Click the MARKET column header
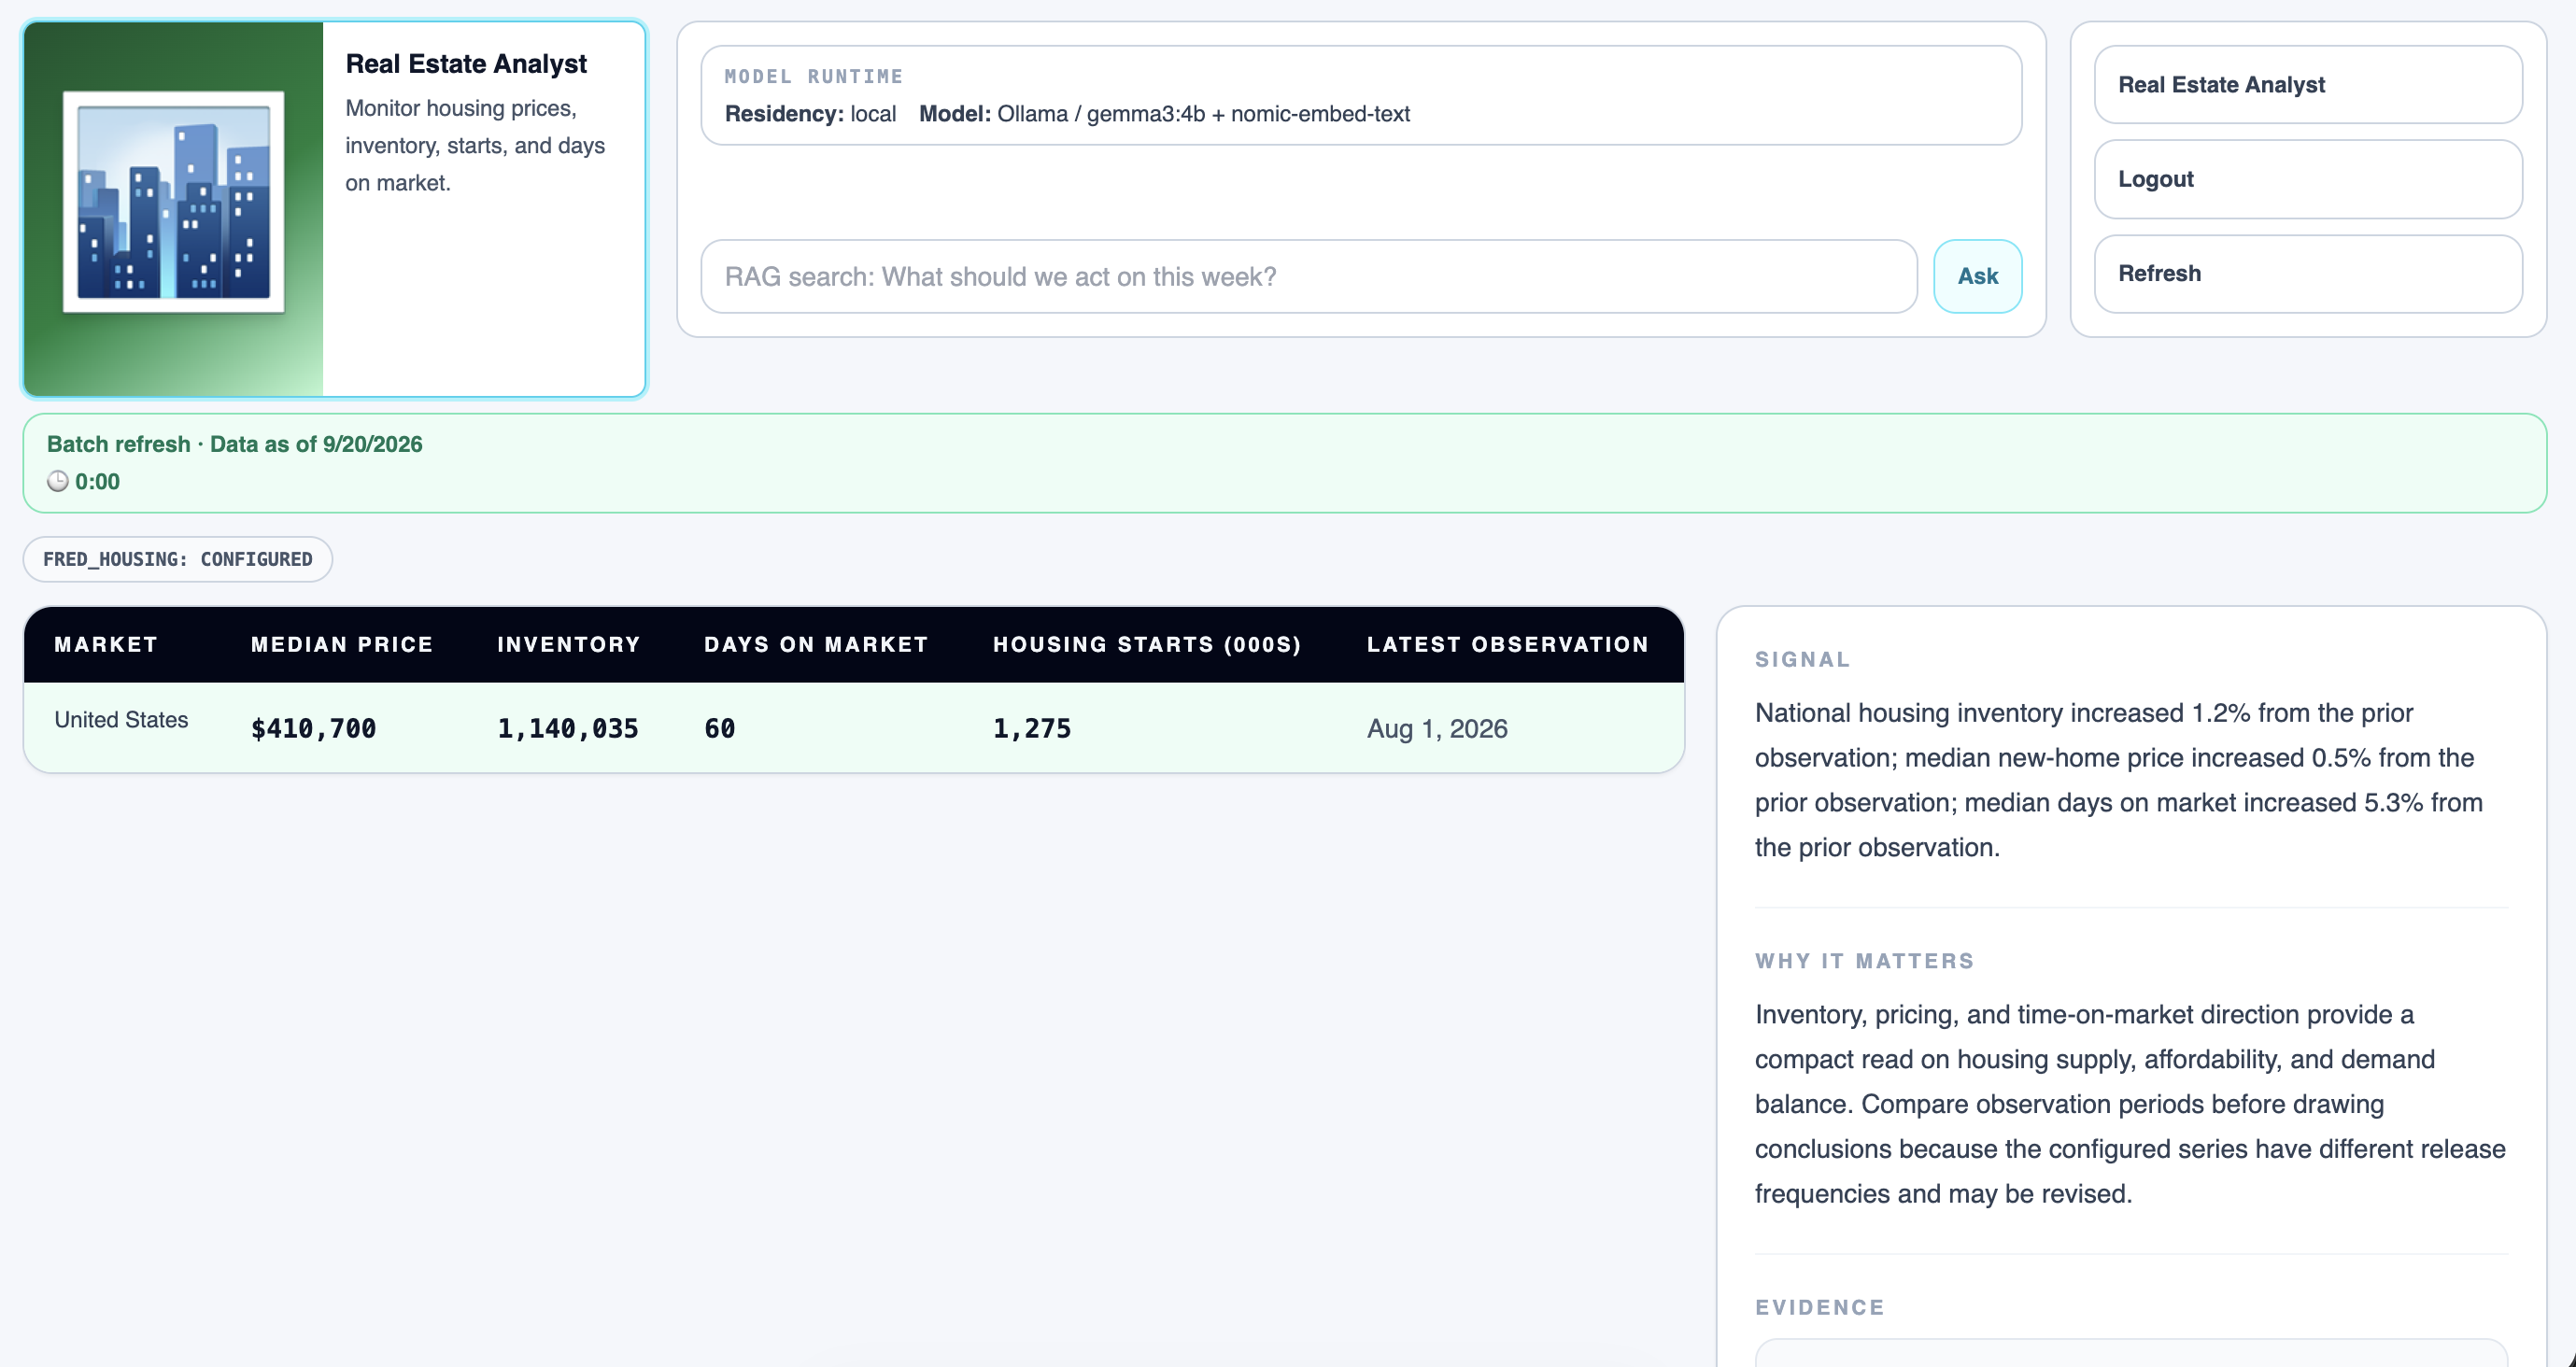2576x1367 pixels. click(106, 644)
